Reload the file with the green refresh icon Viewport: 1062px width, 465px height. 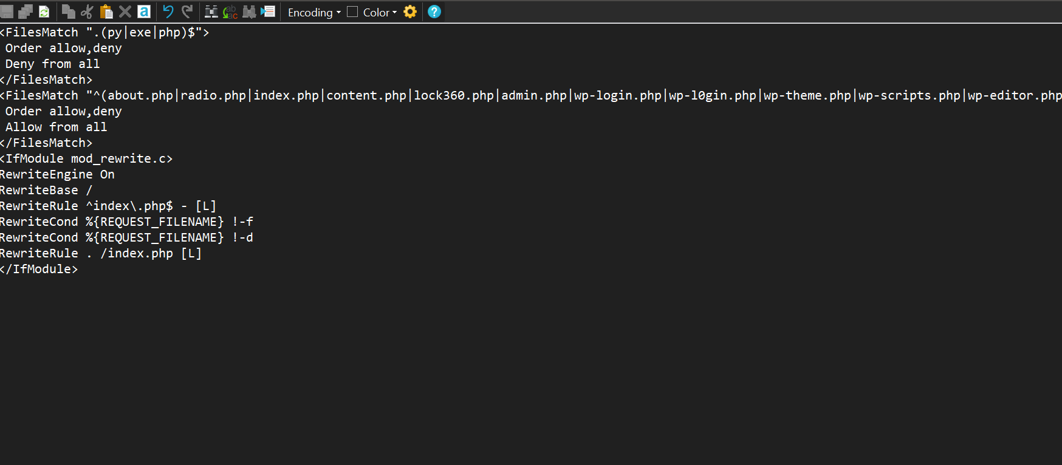(x=44, y=12)
